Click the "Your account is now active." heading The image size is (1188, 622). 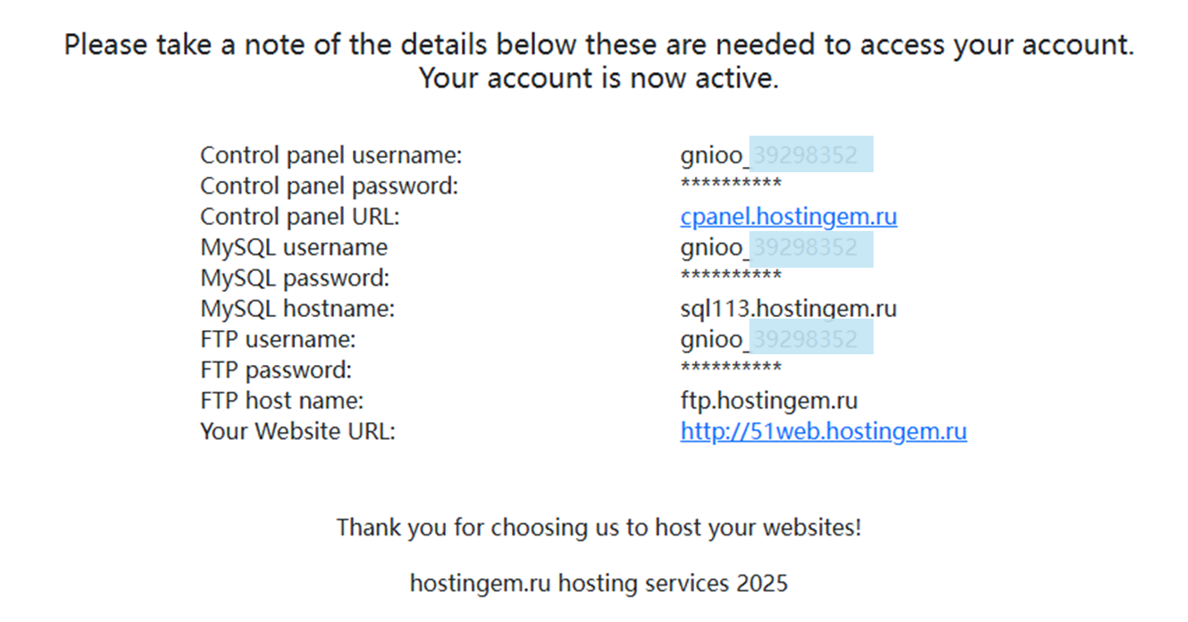click(598, 79)
